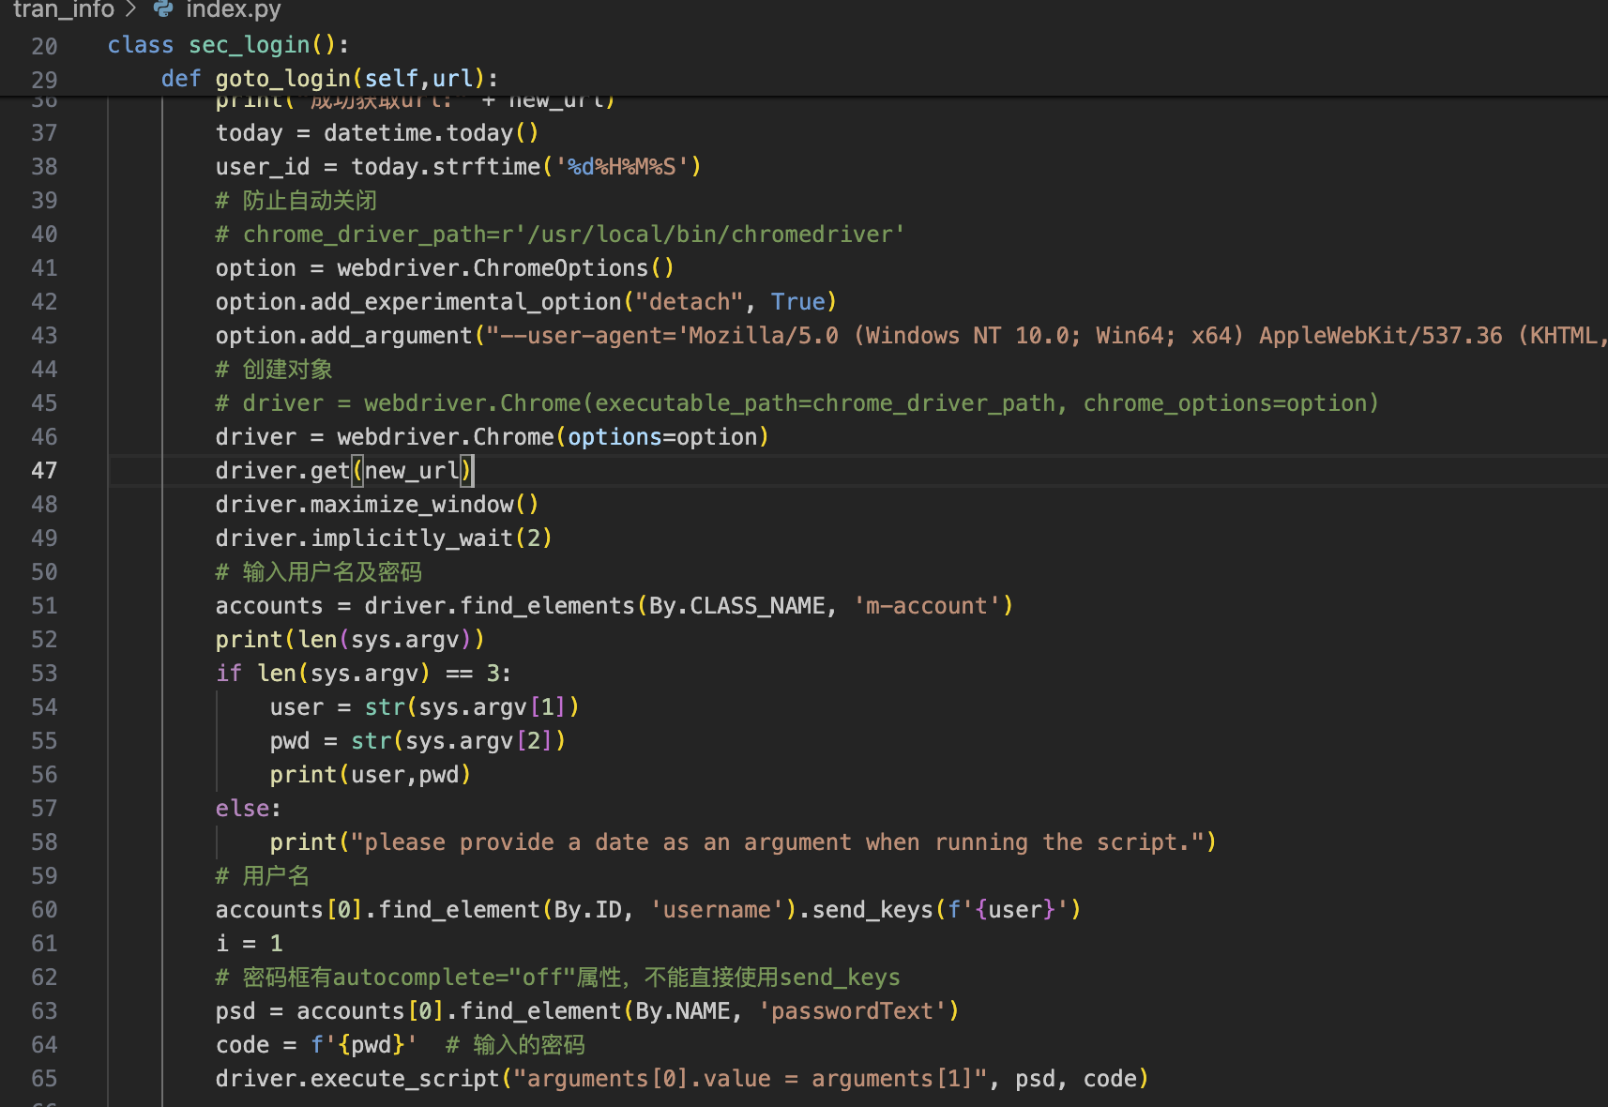
Task: Click 'print(user,pwd)' line
Action: [x=371, y=775]
